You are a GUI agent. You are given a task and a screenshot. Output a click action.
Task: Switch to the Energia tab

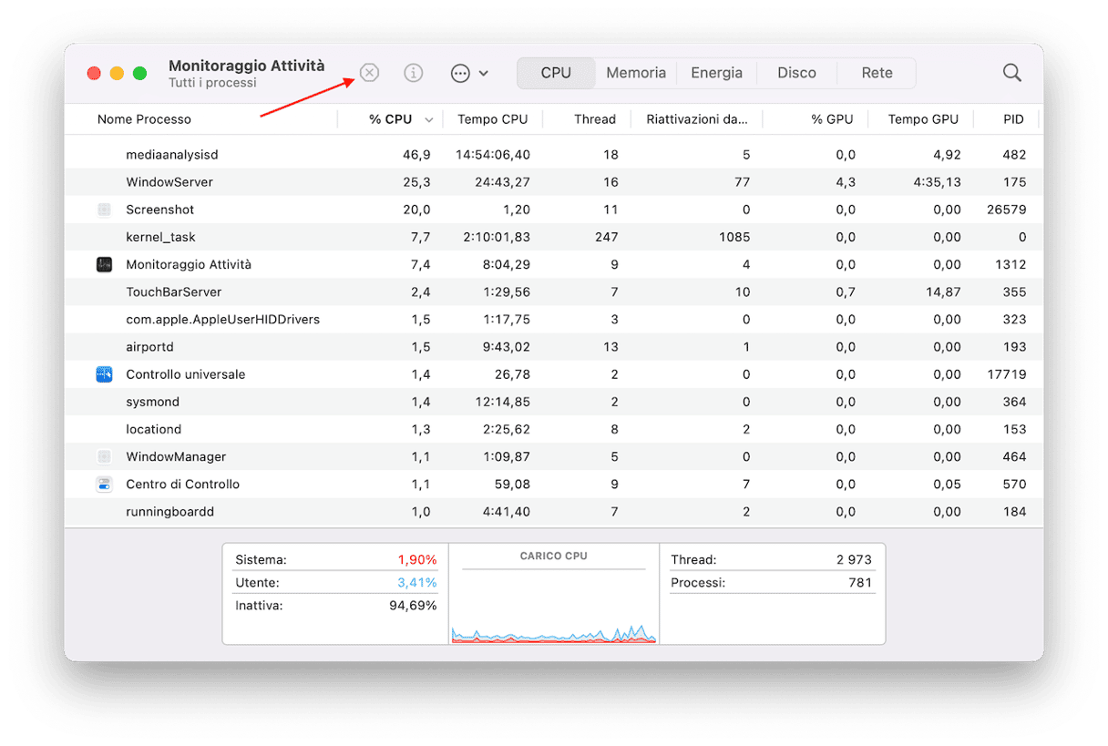tap(716, 73)
